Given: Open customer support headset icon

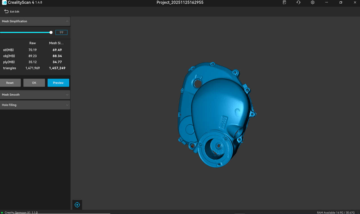Looking at the screenshot, I should (298, 3).
